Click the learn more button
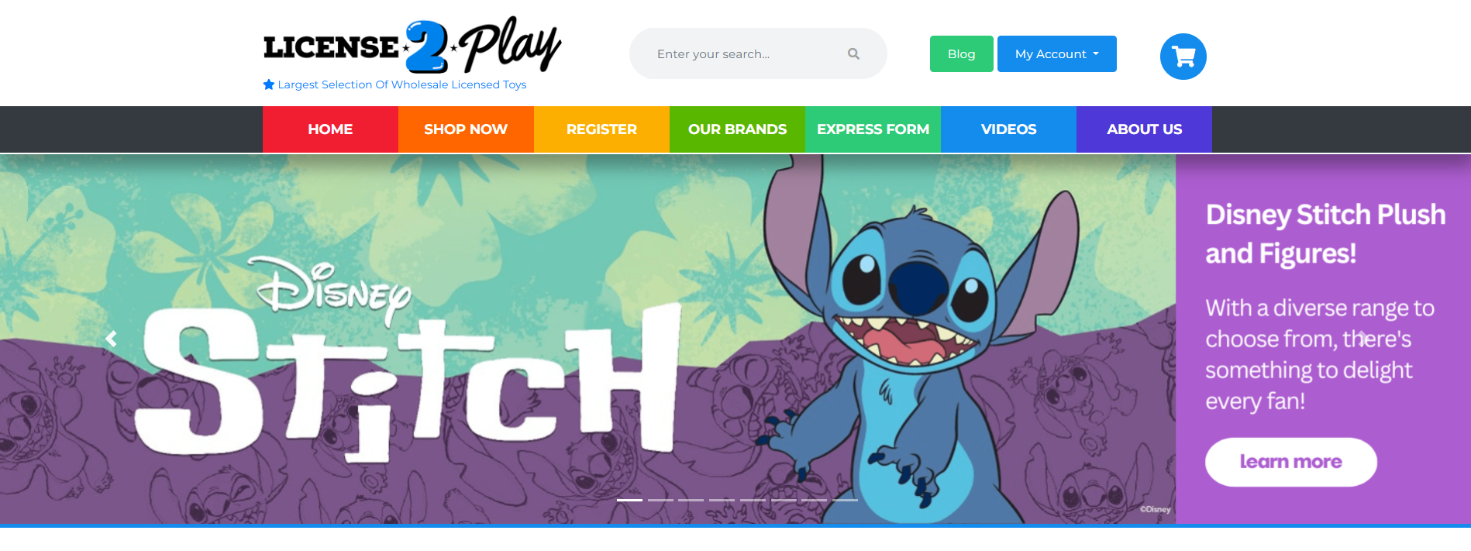The image size is (1471, 551). click(x=1290, y=462)
